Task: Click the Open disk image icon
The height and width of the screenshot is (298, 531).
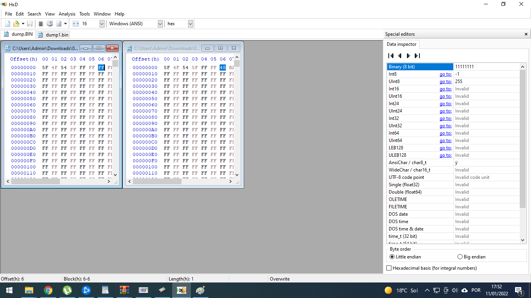Action: point(59,24)
